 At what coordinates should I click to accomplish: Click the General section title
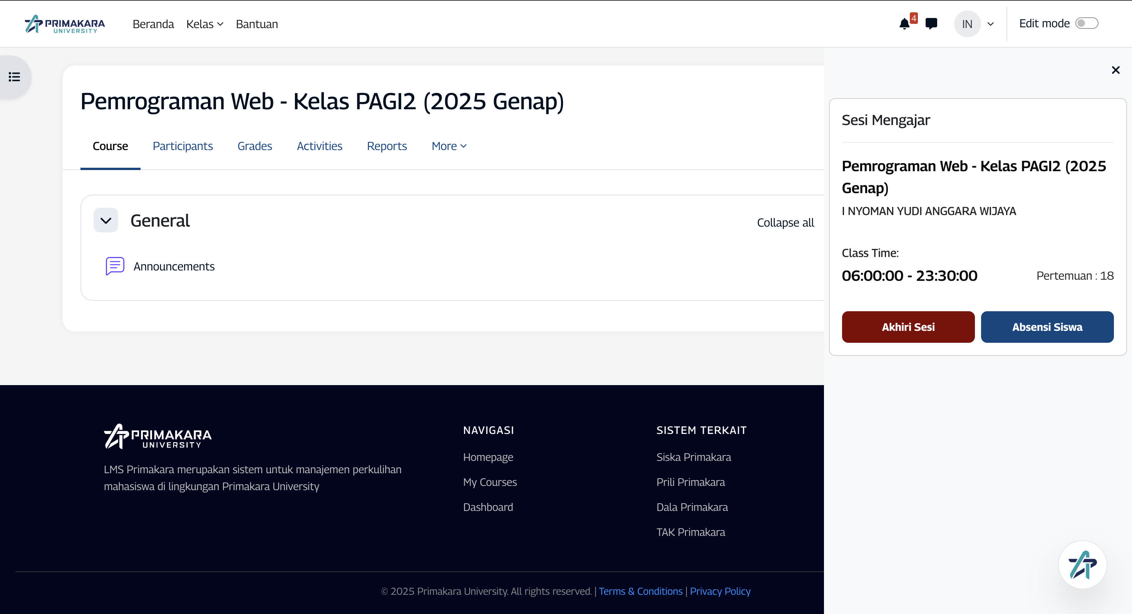(x=160, y=220)
